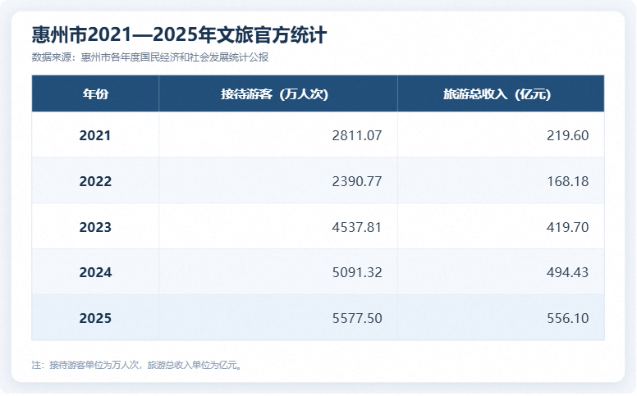Click visitor value 5091.32

pyautogui.click(x=357, y=272)
